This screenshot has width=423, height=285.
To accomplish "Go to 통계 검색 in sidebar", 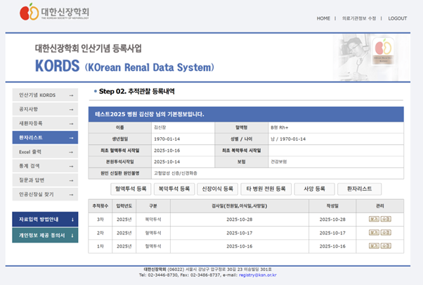I will tap(45, 165).
